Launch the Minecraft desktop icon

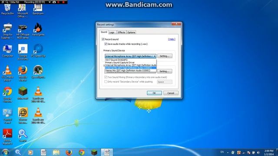(23, 94)
